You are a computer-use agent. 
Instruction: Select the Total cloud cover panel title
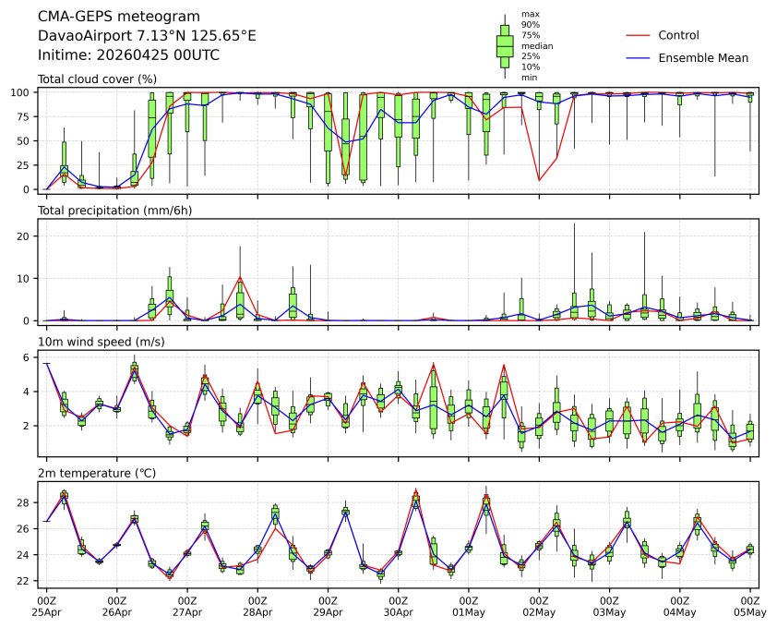[x=97, y=79]
